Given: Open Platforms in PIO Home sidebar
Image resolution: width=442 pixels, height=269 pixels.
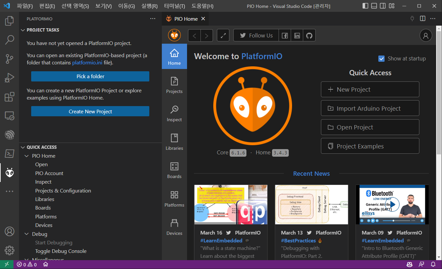Looking at the screenshot, I should pos(174,198).
